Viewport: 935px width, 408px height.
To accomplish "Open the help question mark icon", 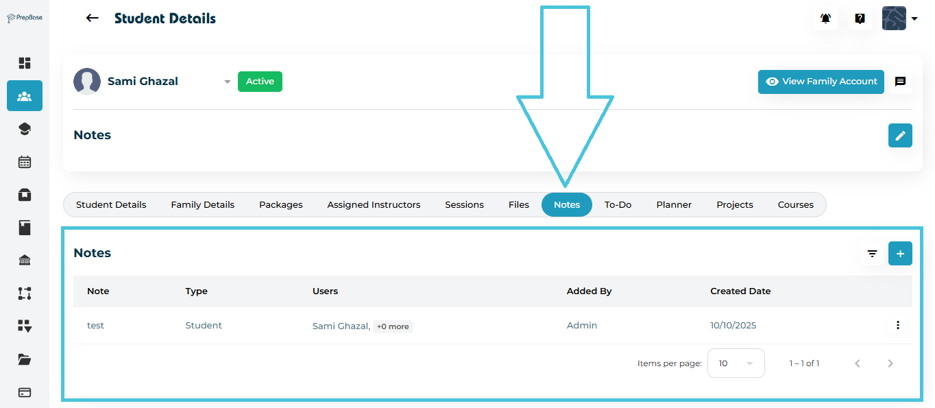I will pyautogui.click(x=860, y=19).
